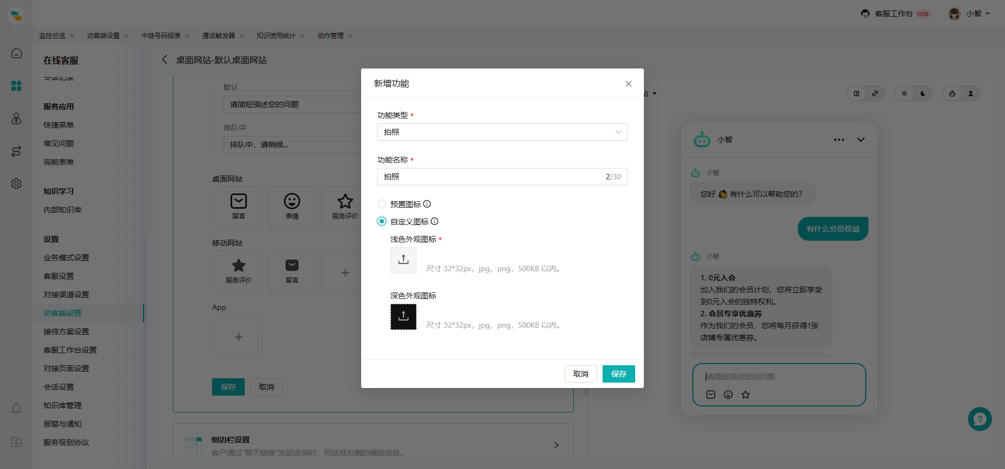The image size is (1005, 469).
Task: Click the 服务评价 star tile under 桌面网站
Action: pyautogui.click(x=345, y=208)
